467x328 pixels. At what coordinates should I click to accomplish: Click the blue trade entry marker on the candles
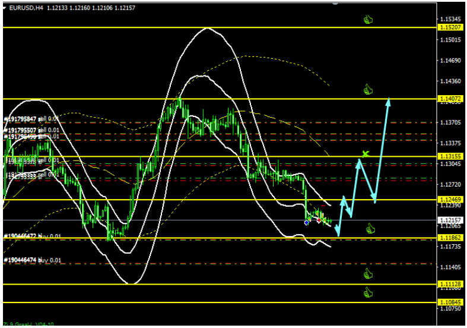point(306,222)
